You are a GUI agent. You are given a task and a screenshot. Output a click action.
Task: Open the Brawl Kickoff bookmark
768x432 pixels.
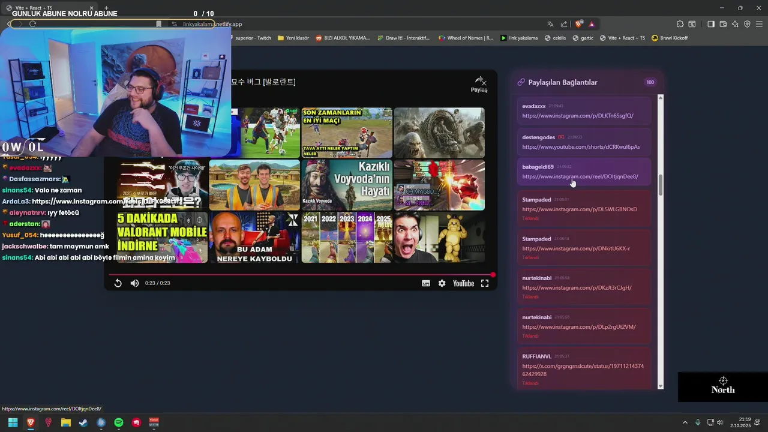(x=670, y=38)
